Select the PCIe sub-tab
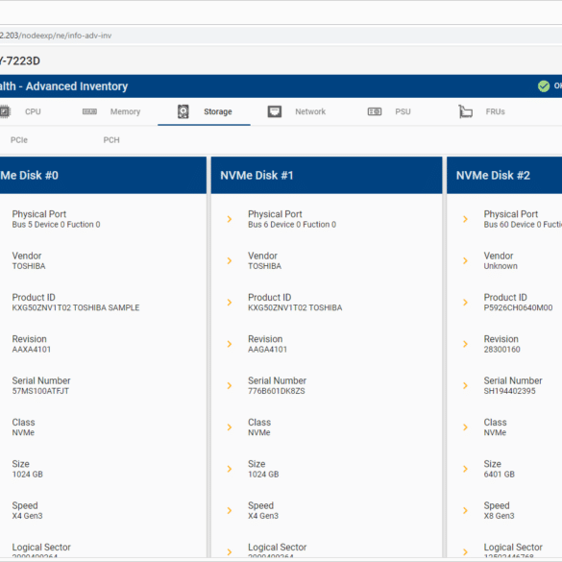This screenshot has height=562, width=562. click(x=19, y=140)
